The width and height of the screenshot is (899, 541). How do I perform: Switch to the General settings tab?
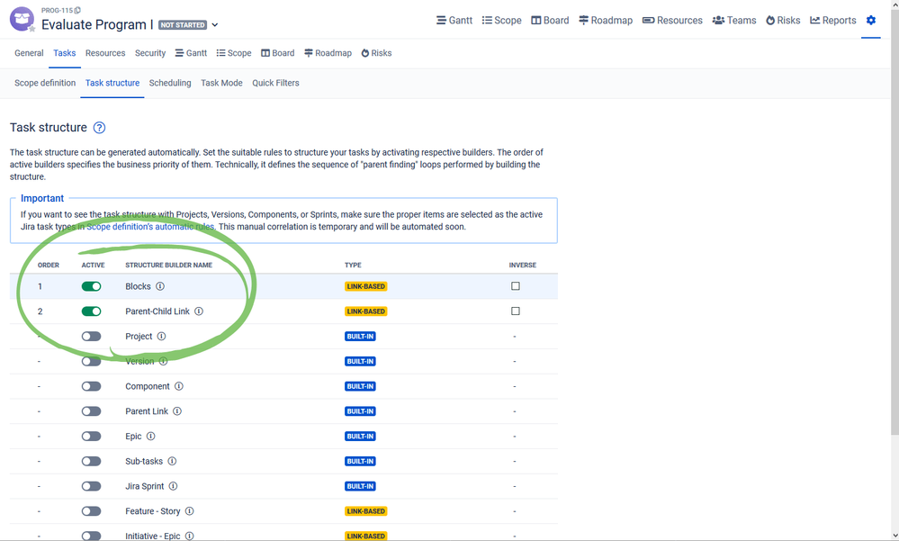point(29,53)
